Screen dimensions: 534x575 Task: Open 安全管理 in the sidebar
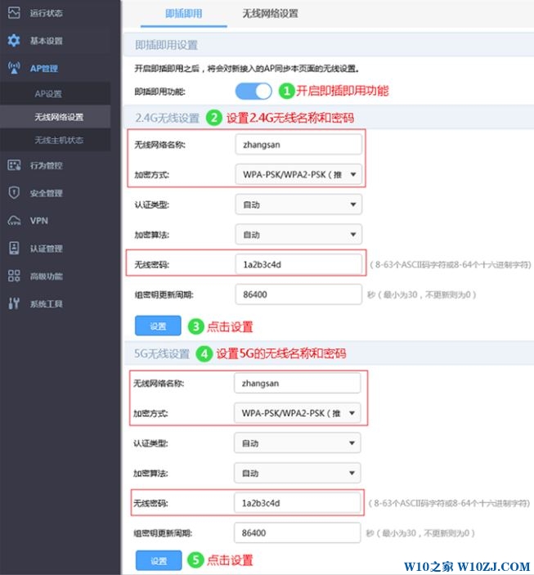pos(47,193)
